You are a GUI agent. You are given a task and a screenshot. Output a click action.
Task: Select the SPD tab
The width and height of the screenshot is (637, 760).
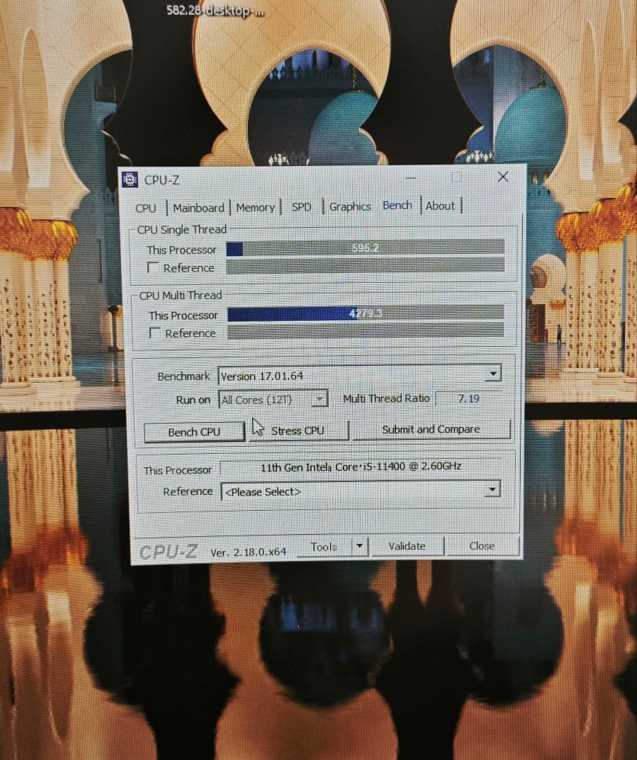[301, 207]
